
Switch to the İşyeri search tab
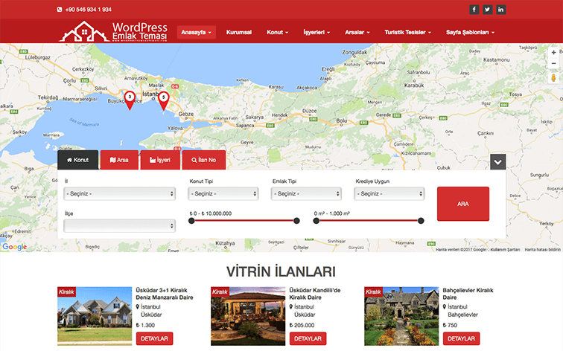[160, 160]
